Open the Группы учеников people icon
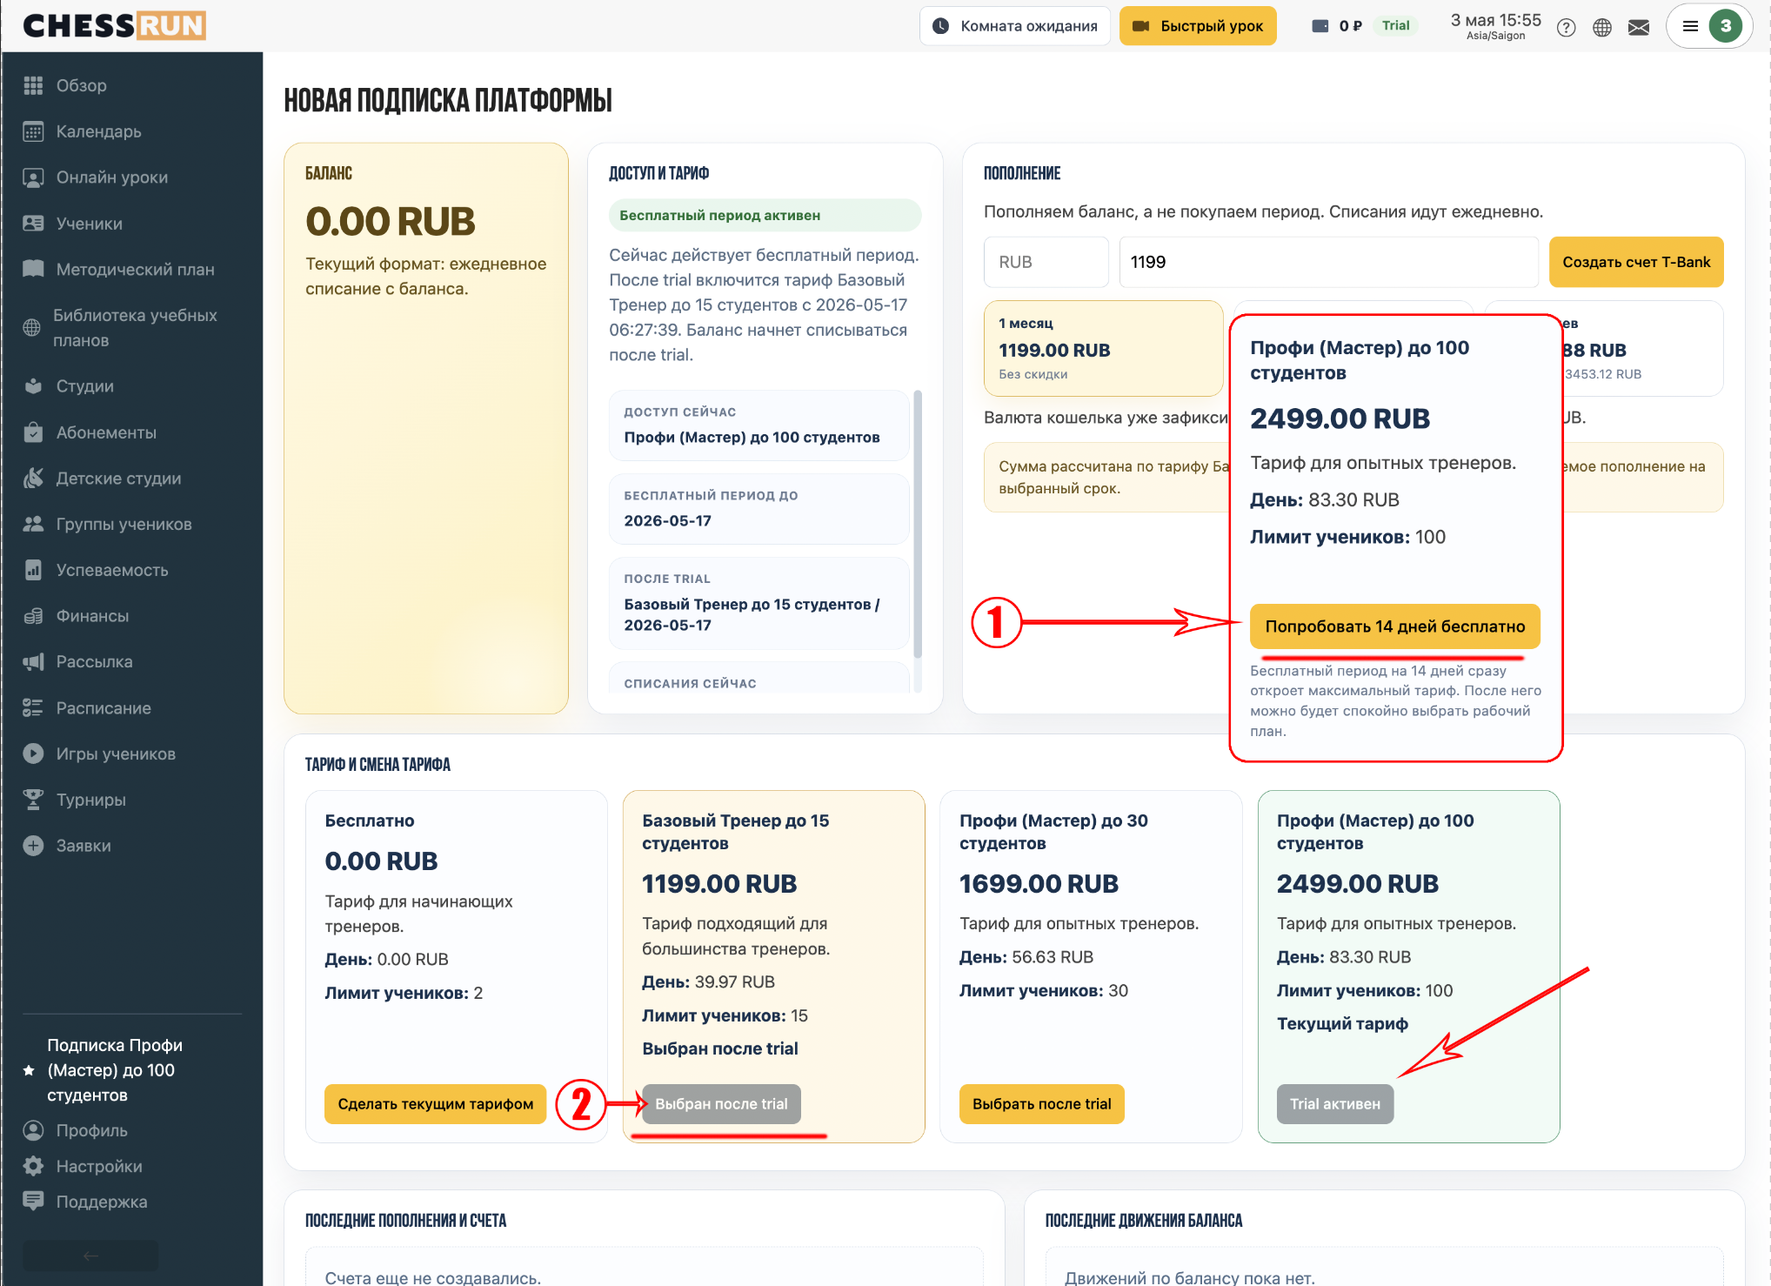The image size is (1771, 1286). pyautogui.click(x=33, y=524)
